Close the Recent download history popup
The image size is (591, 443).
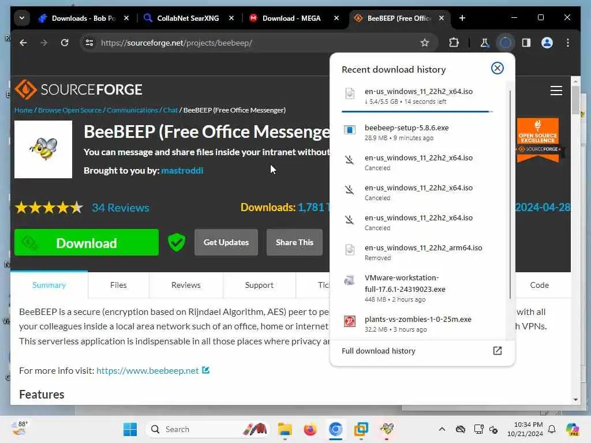pos(497,68)
